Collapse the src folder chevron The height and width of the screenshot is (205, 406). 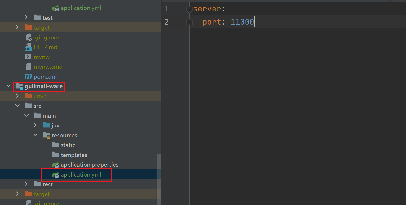[17, 106]
